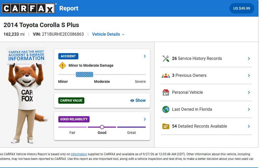Click the wrench Service History icon
This screenshot has width=270, height=168.
tap(166, 59)
